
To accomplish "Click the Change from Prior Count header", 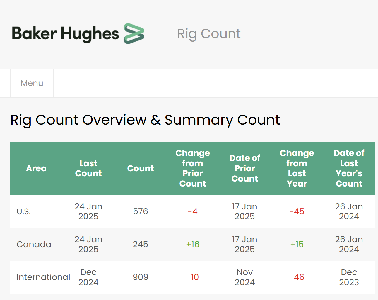I will click(193, 168).
